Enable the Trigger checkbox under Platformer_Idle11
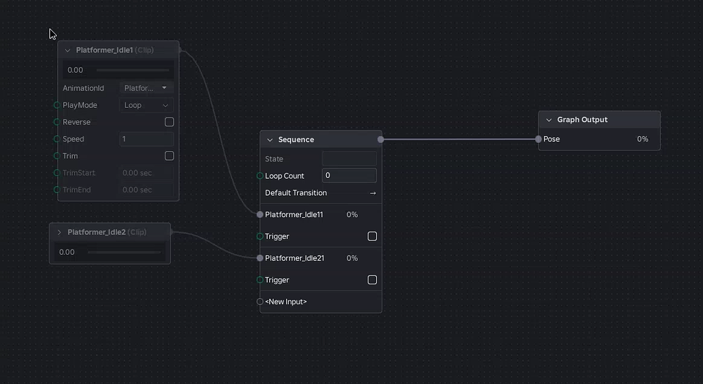The height and width of the screenshot is (384, 703). pos(372,236)
